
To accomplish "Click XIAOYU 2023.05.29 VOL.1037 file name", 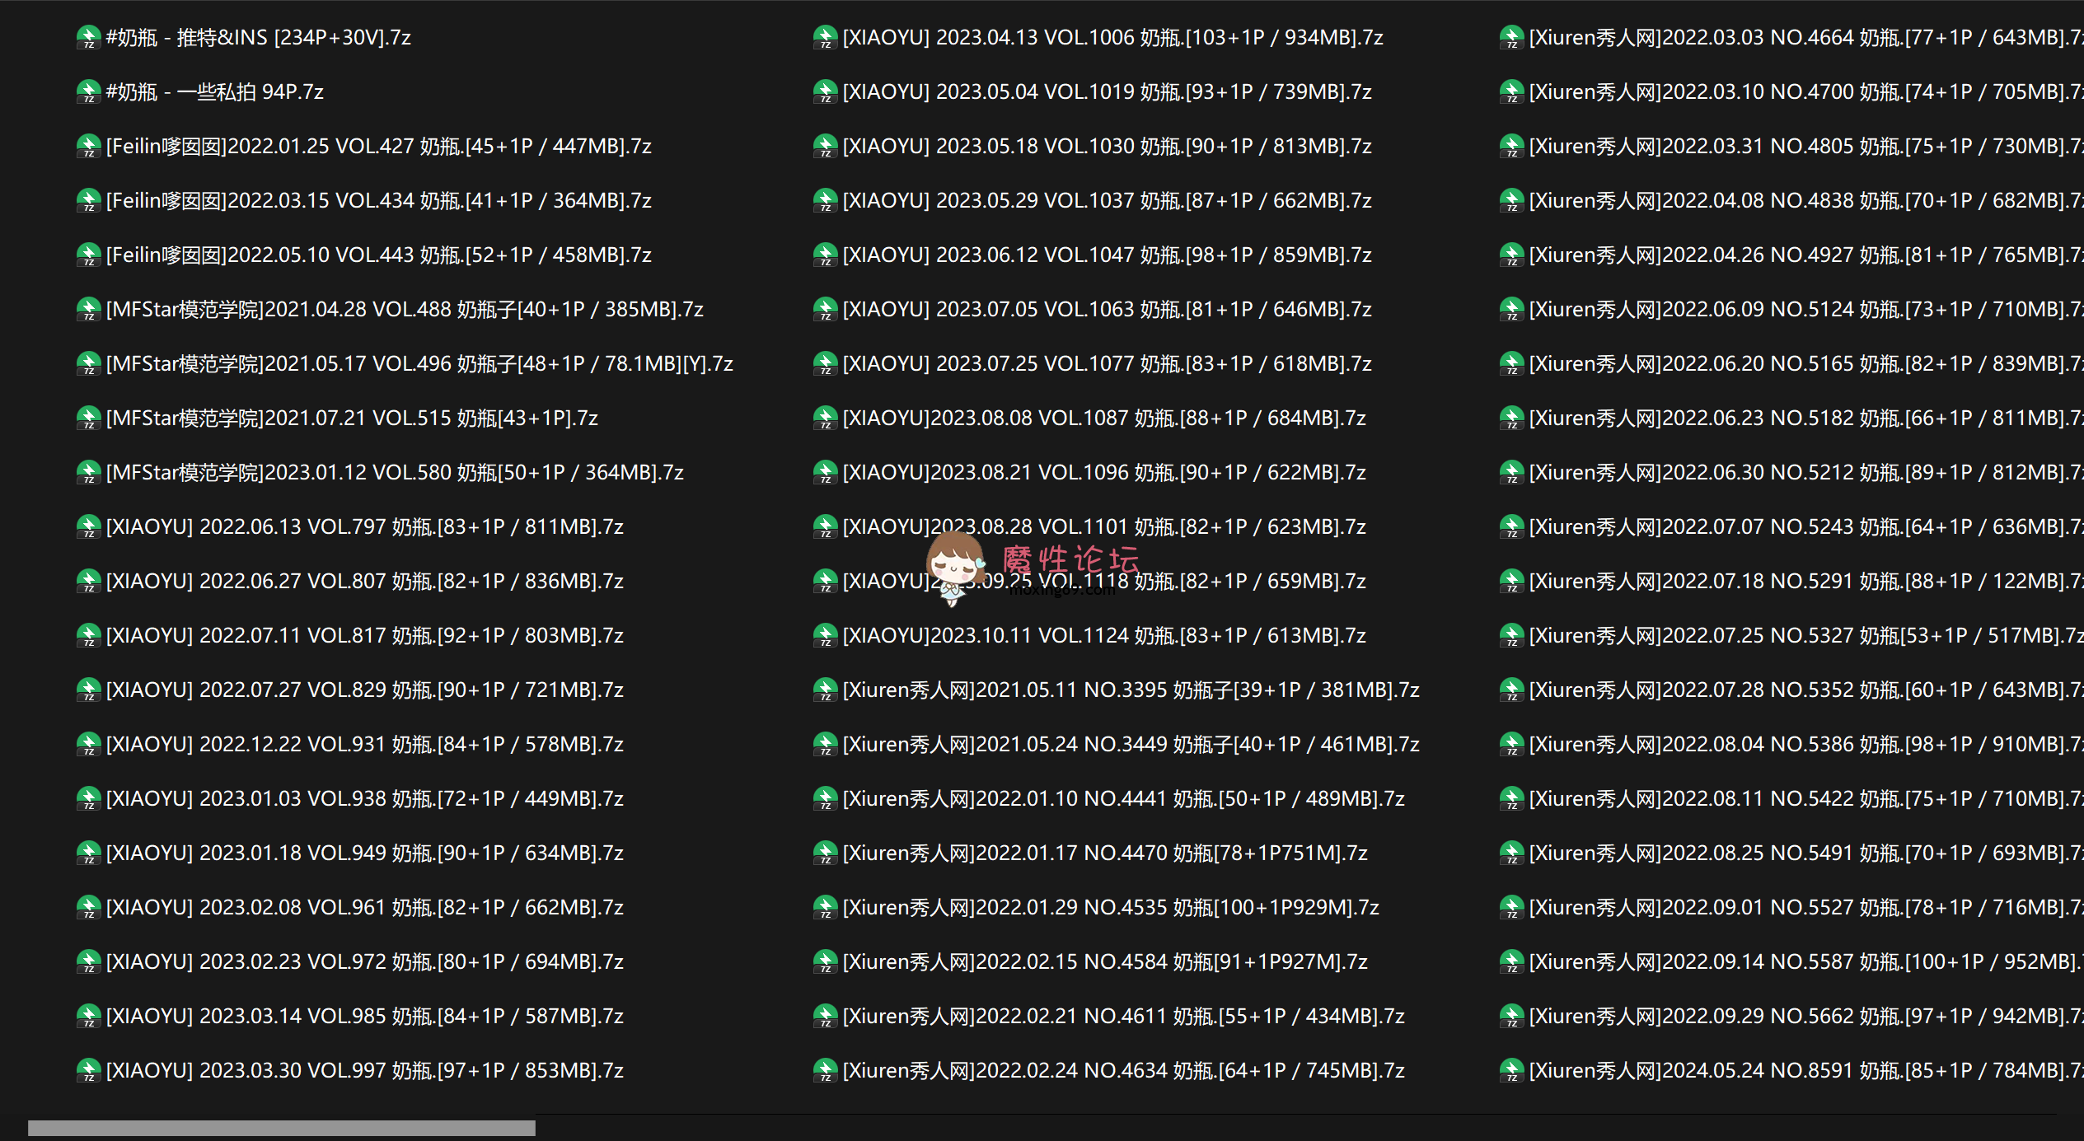I will tap(1108, 201).
